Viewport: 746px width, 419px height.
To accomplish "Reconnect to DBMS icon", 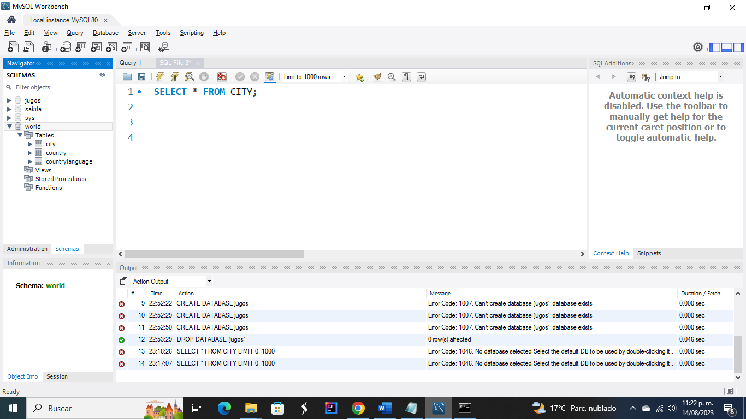I will tap(163, 47).
